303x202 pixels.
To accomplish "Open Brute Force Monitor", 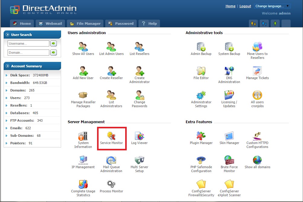I will click(229, 164).
